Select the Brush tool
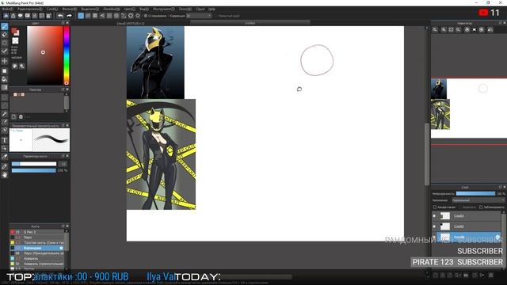This screenshot has height=285, width=507. pyautogui.click(x=5, y=26)
